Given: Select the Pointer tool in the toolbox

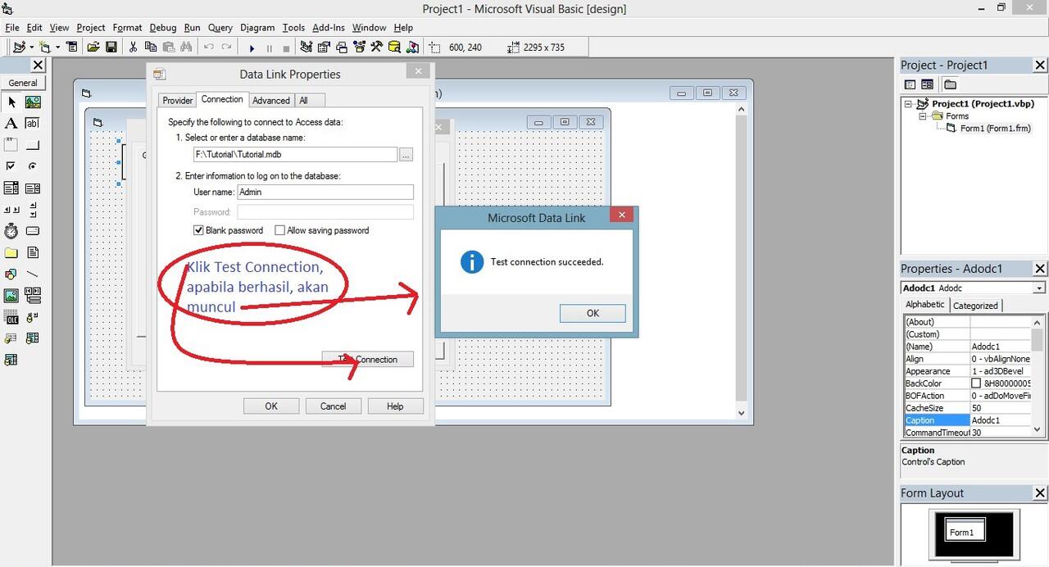Looking at the screenshot, I should pos(11,102).
